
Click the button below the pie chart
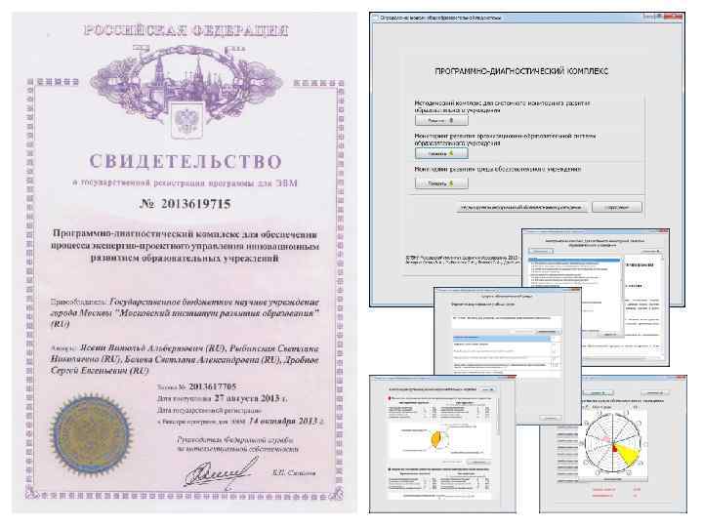coord(477,462)
